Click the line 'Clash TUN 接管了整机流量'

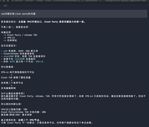(x=16, y=77)
